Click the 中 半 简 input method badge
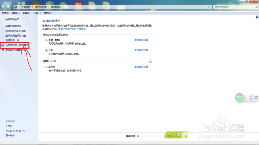 click(176, 135)
